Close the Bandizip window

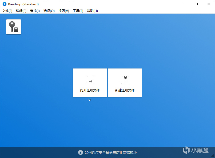209,4
